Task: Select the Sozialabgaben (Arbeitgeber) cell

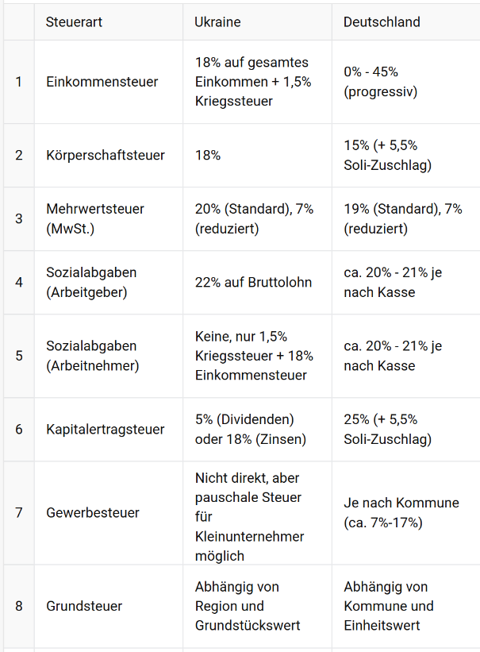Action: 91,282
